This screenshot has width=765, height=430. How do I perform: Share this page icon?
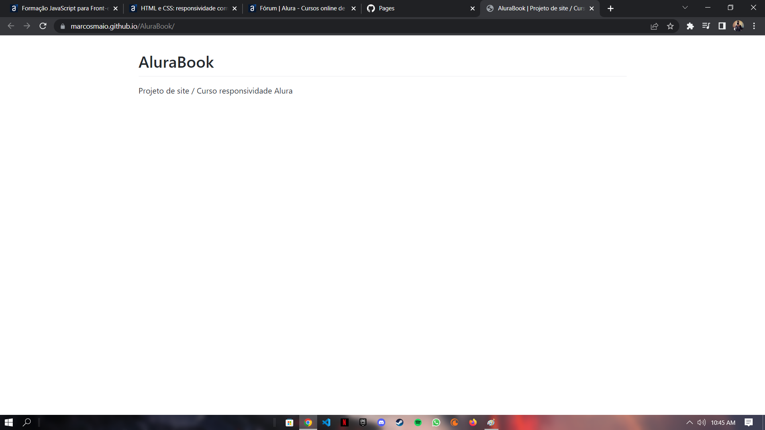(654, 26)
